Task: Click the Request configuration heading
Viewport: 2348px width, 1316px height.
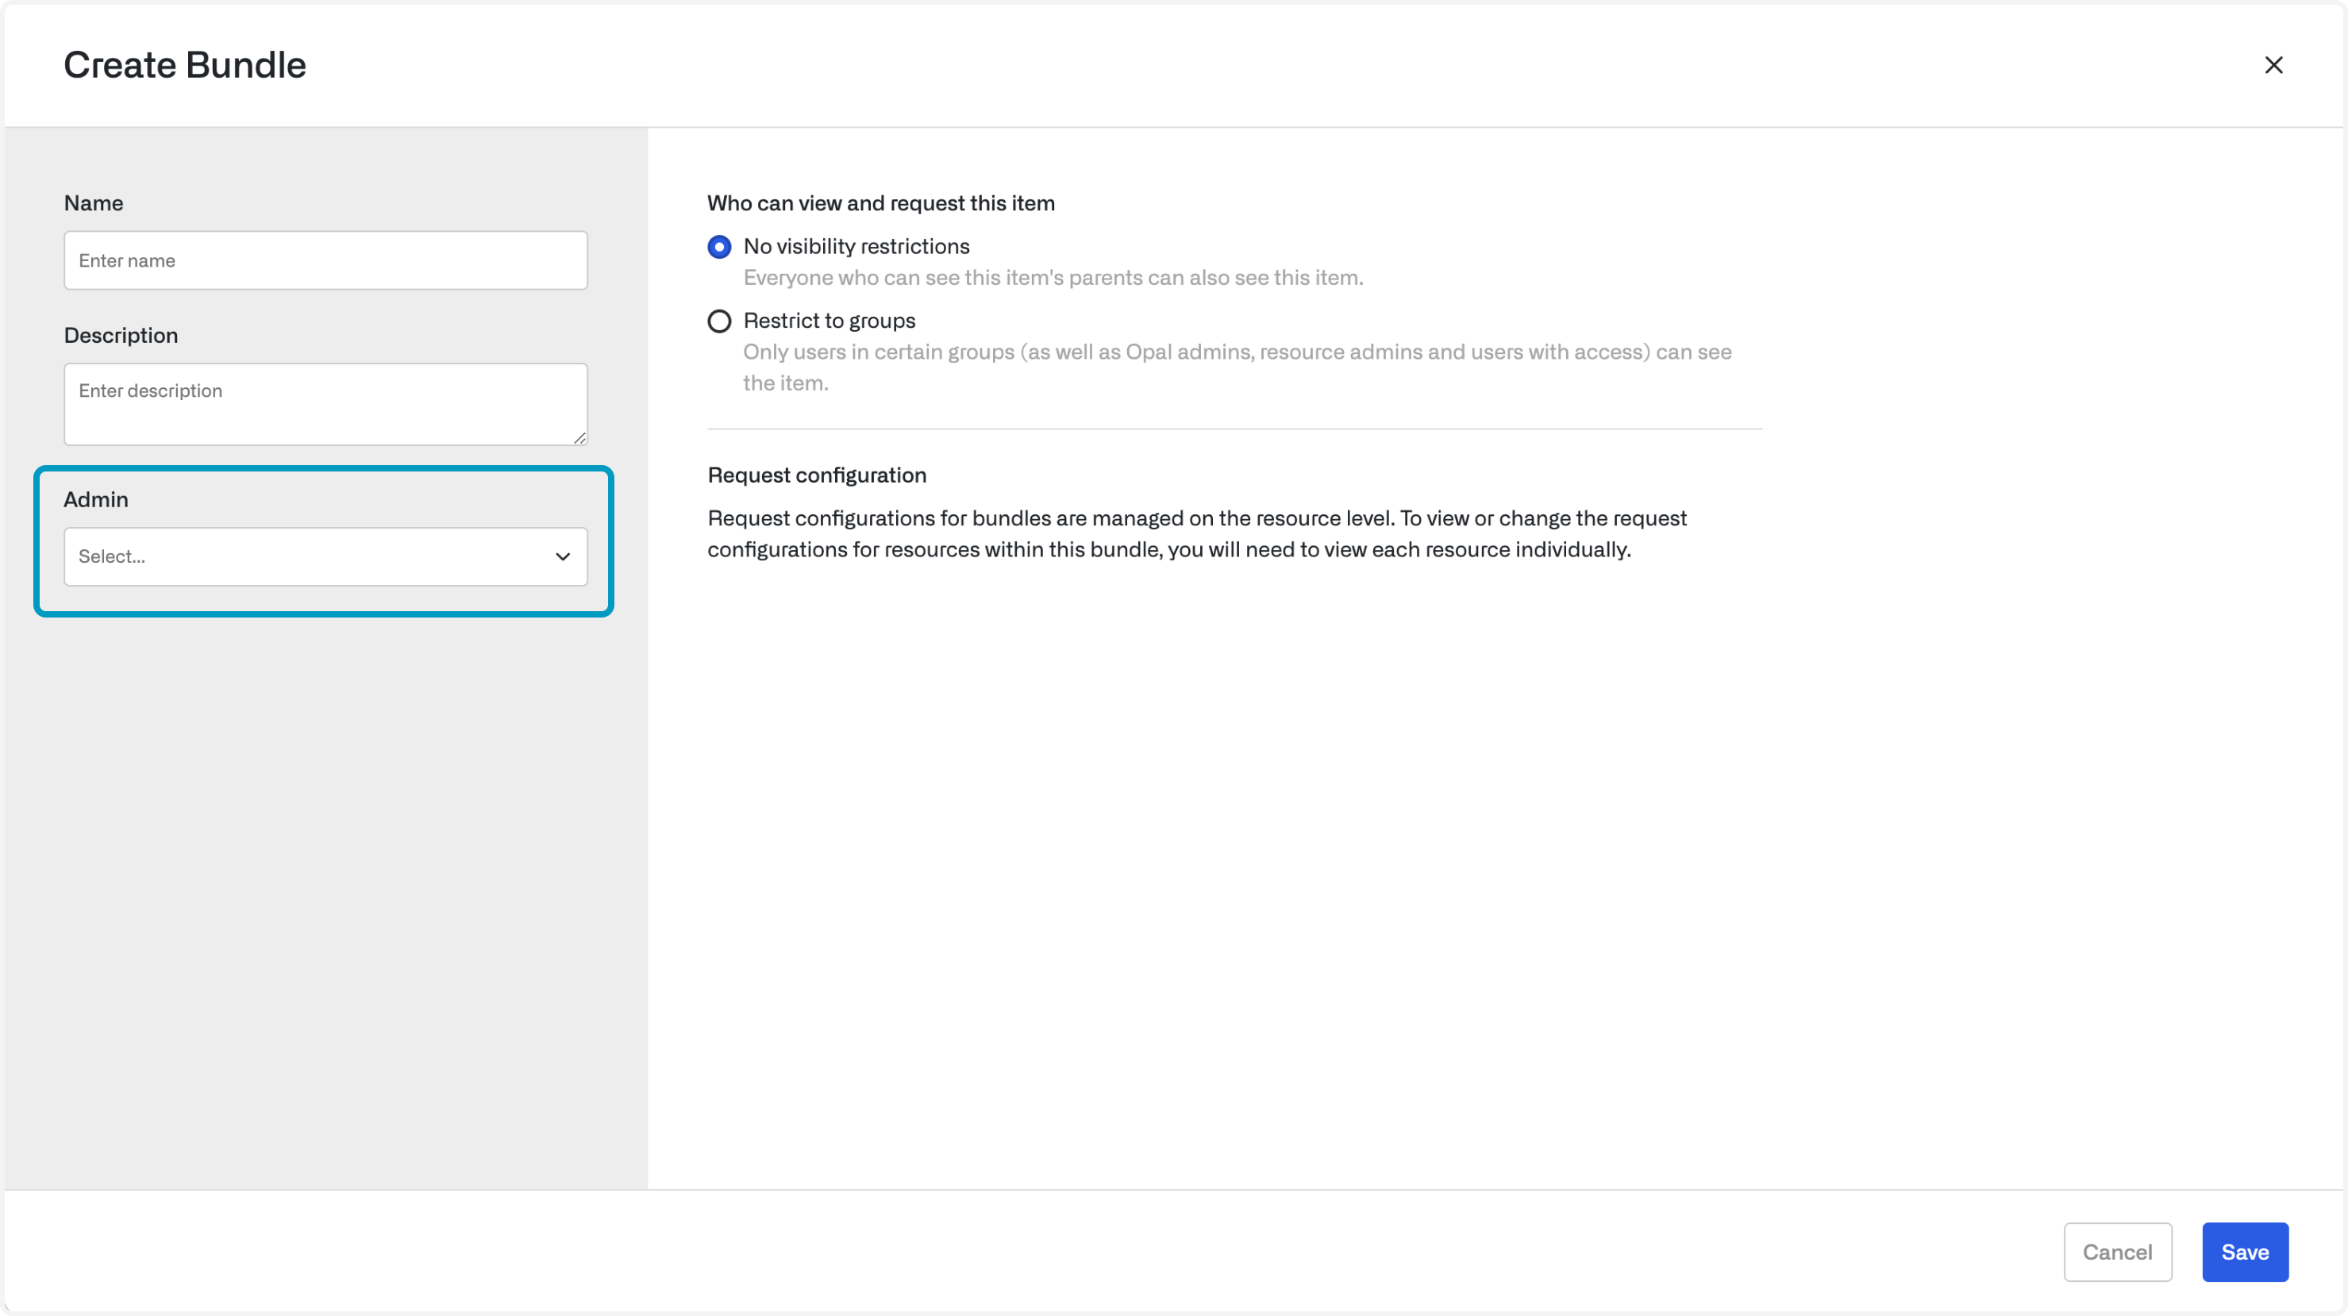Action: (x=817, y=475)
